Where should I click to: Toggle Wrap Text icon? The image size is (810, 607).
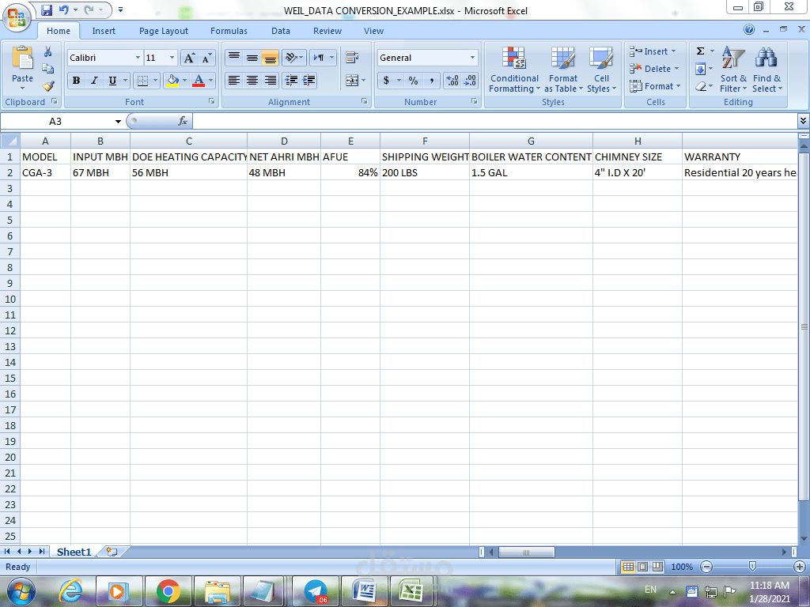(352, 57)
